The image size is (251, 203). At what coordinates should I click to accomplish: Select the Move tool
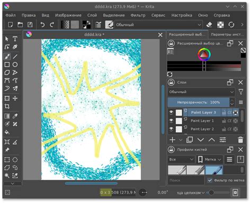(x=15, y=98)
